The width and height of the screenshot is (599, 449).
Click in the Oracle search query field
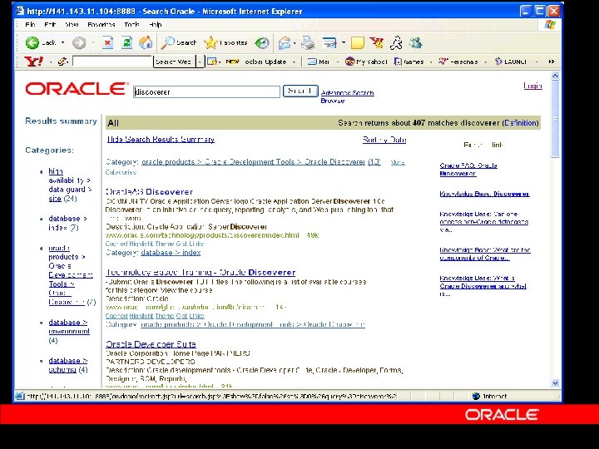click(x=206, y=92)
